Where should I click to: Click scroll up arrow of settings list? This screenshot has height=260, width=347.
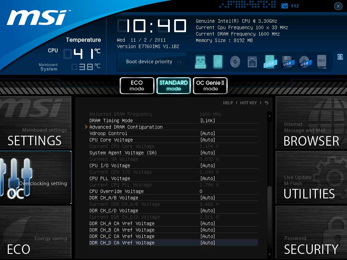click(x=269, y=116)
